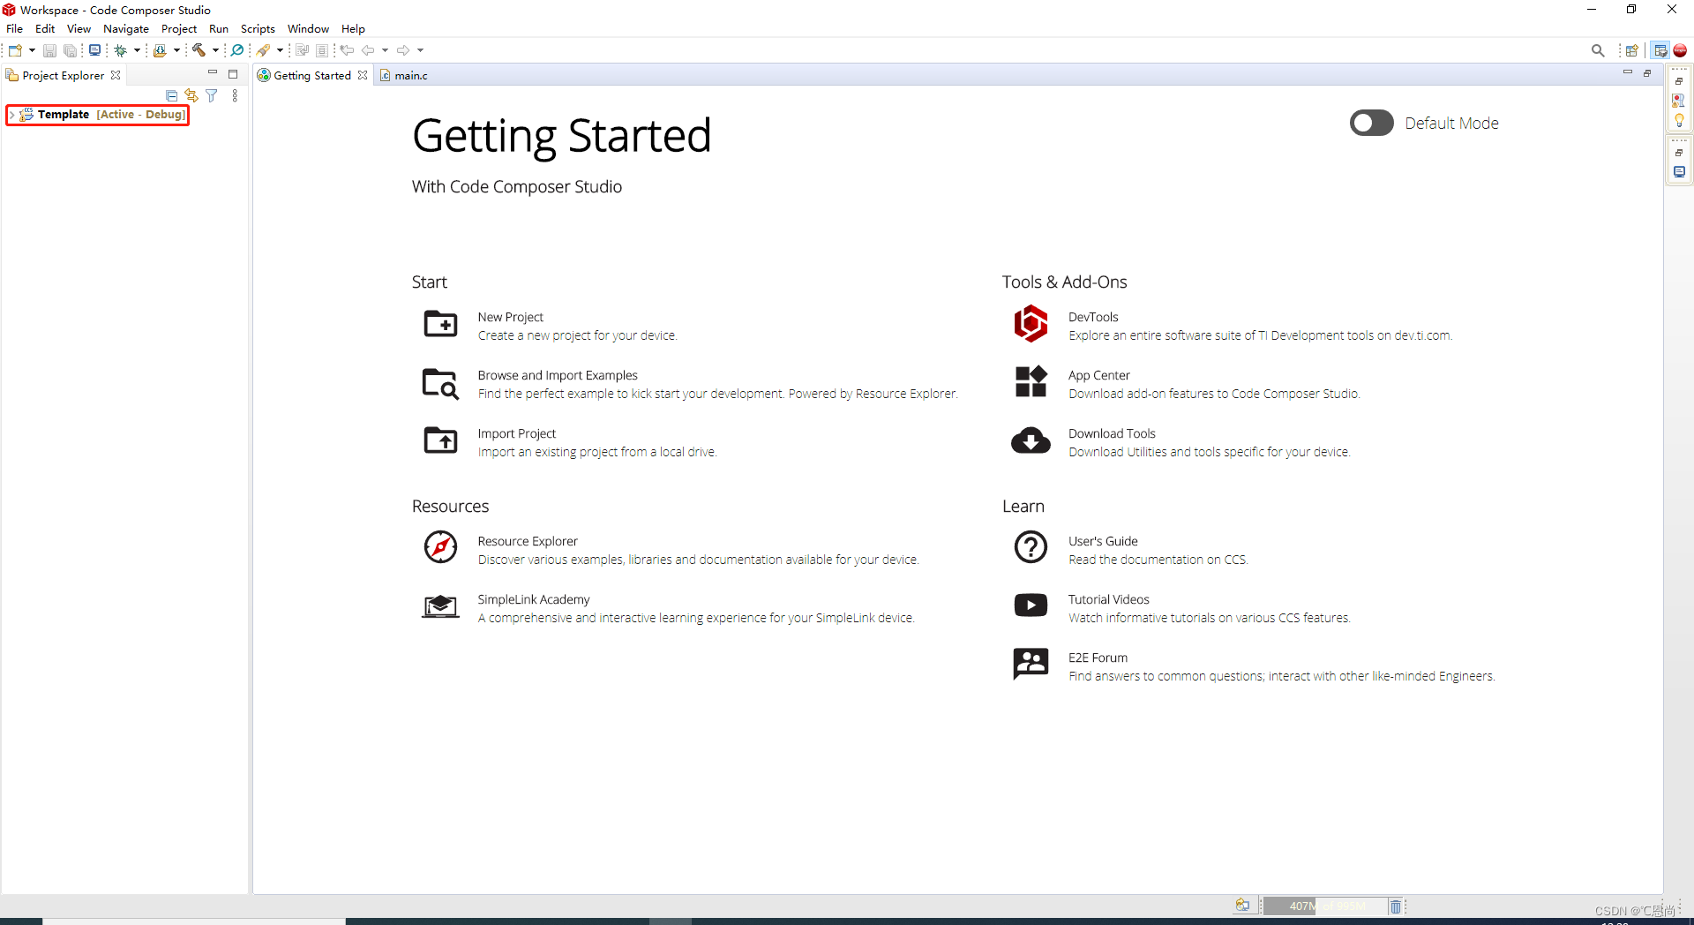The height and width of the screenshot is (925, 1694).
Task: Go forward with the right arrow icon
Action: (403, 50)
